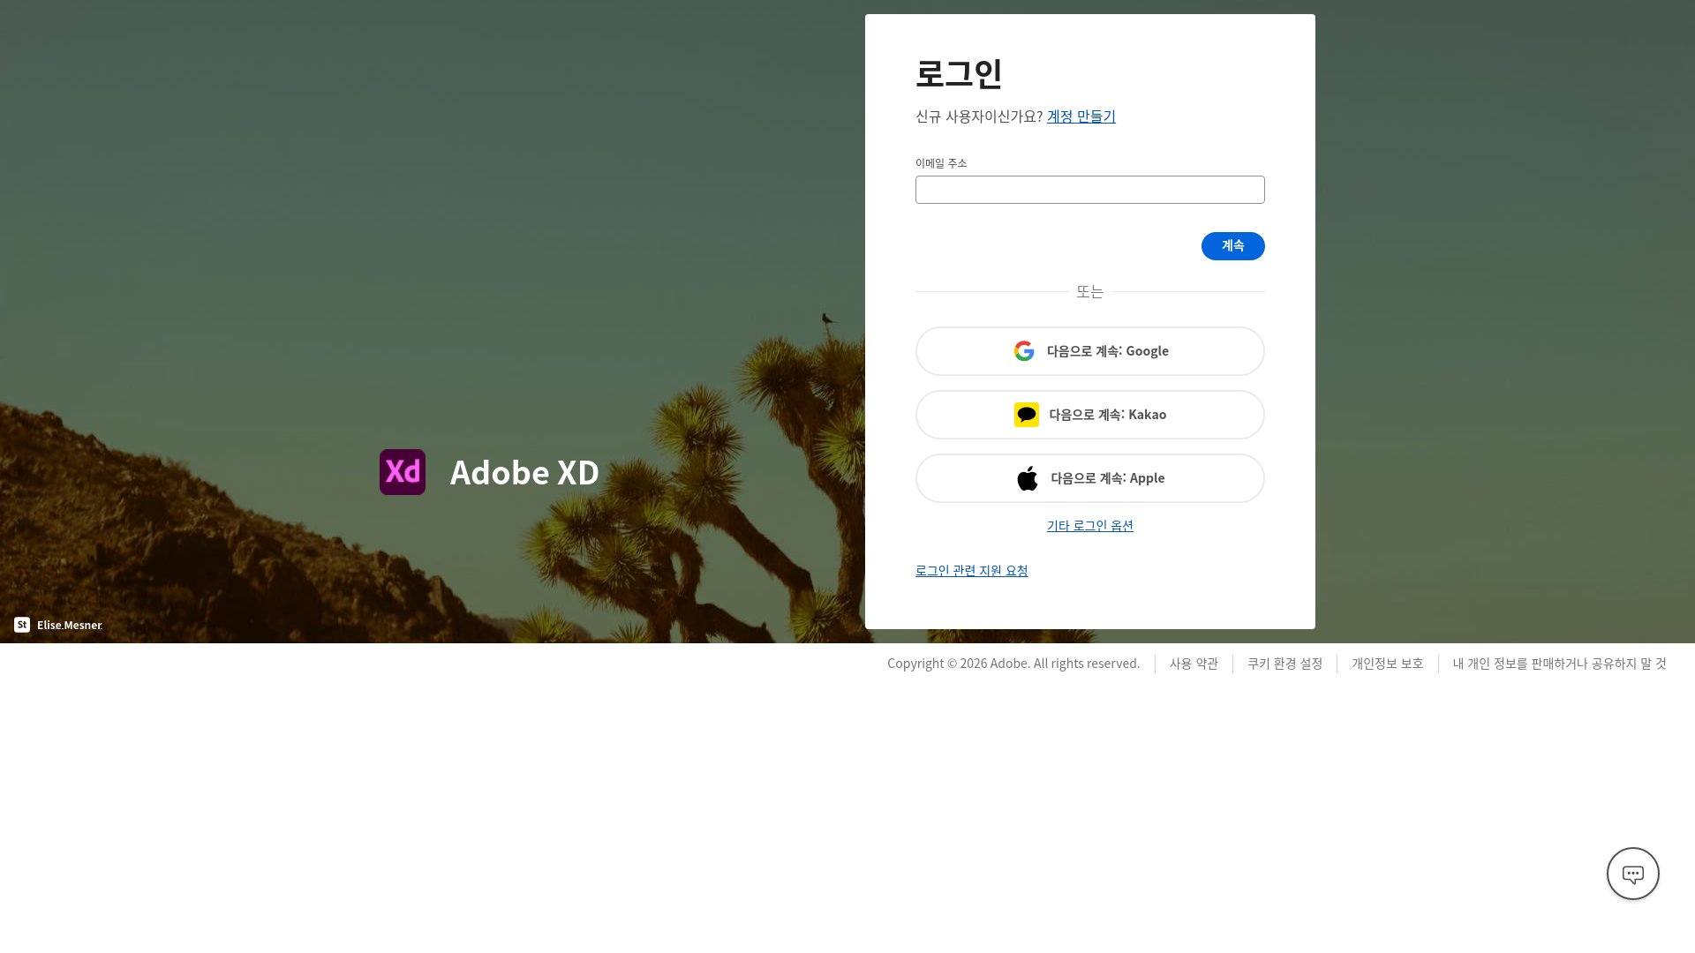Click the Adobe Stock St badge icon
Screen dimensions: 1695x953
click(x=22, y=625)
